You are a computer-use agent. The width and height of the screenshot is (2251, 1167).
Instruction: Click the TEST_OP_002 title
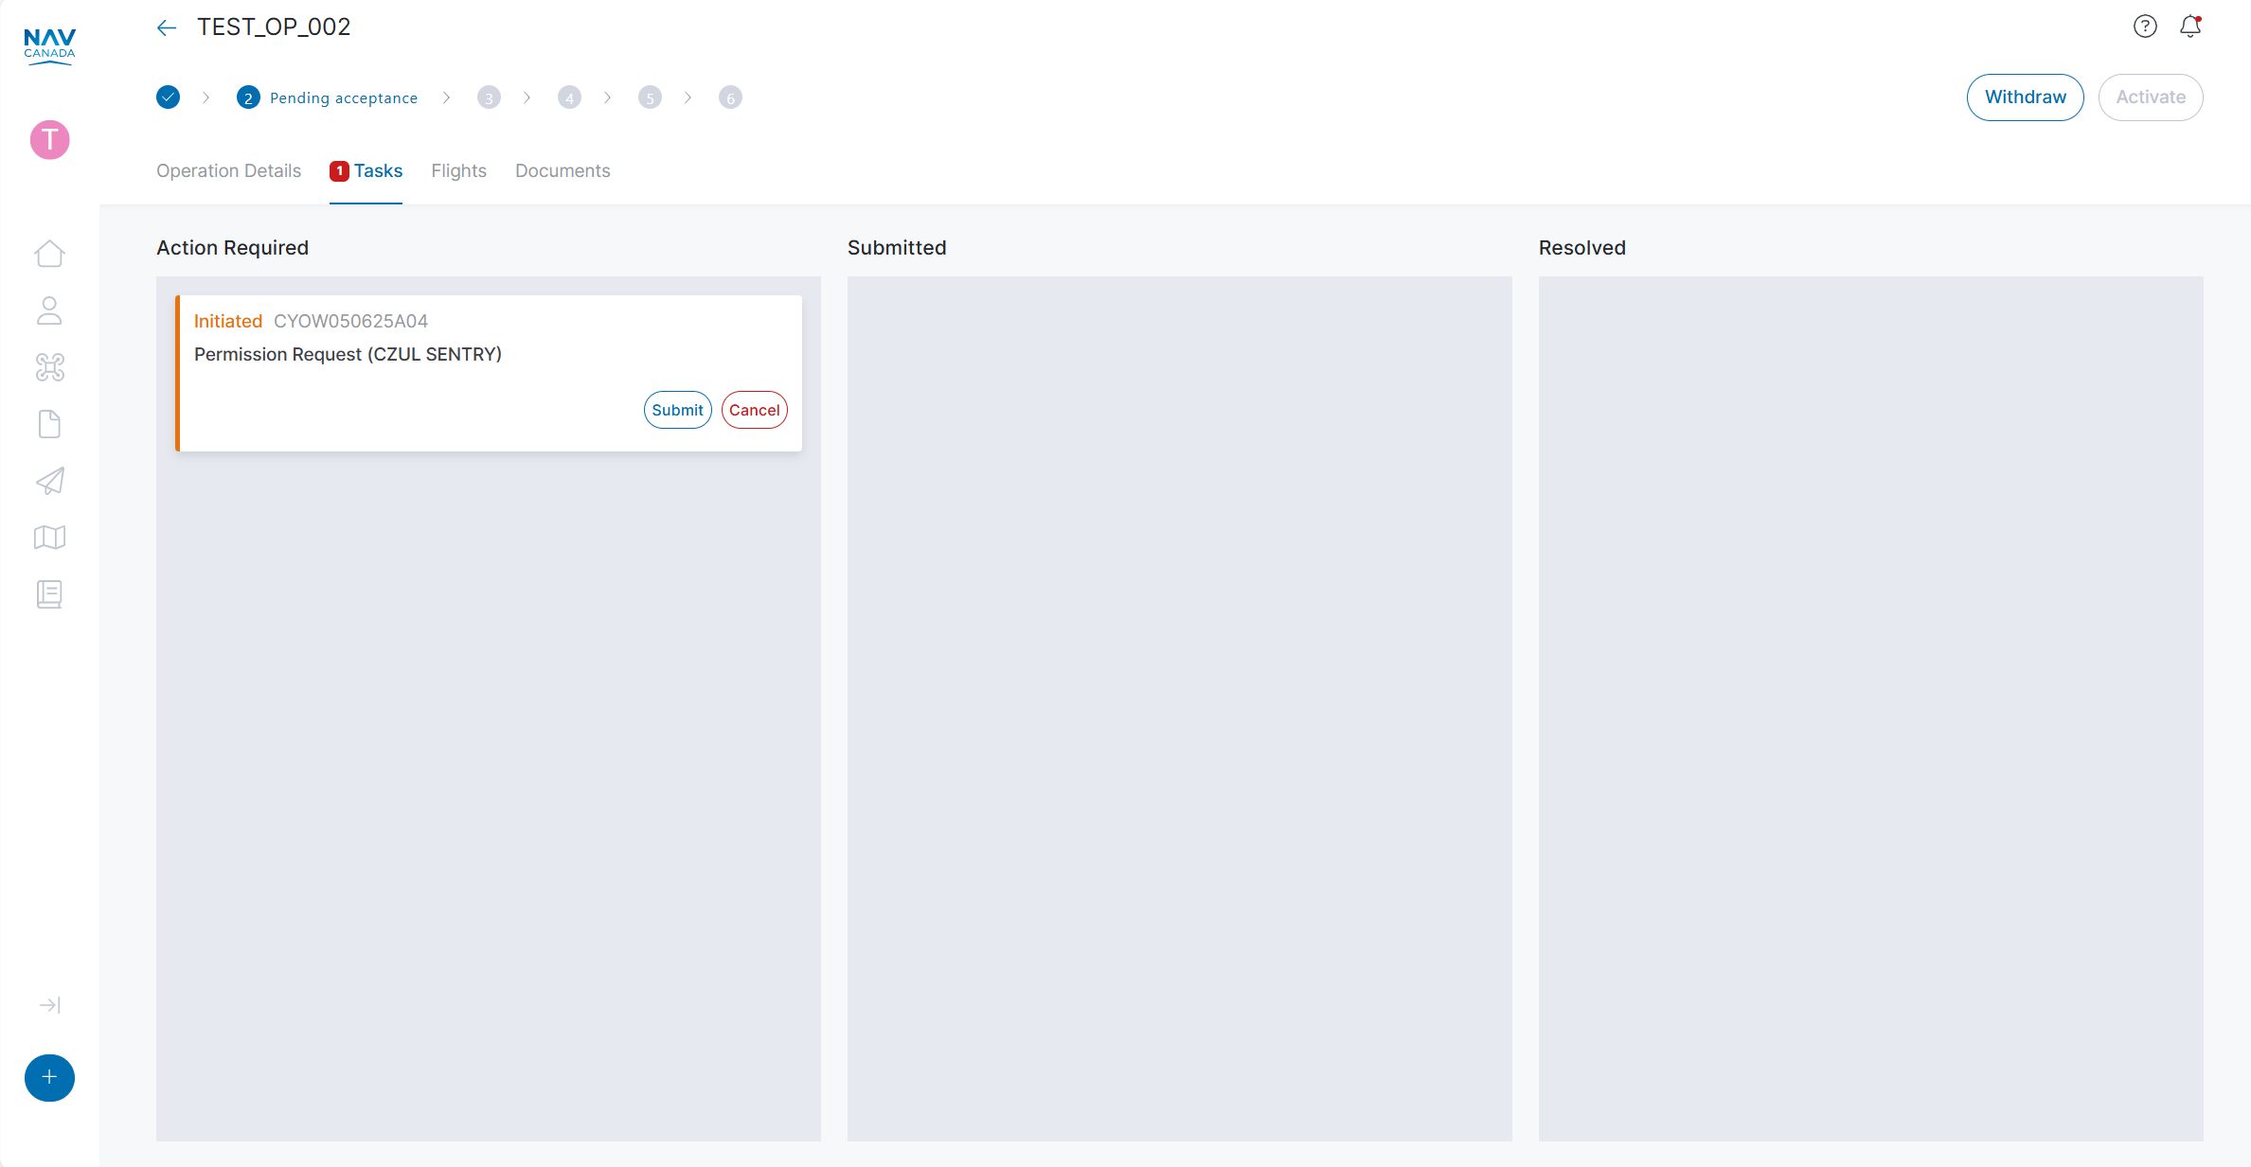pos(274,27)
